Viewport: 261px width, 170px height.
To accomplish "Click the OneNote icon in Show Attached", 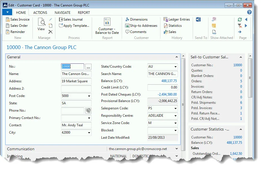I will (x=214, y=19).
